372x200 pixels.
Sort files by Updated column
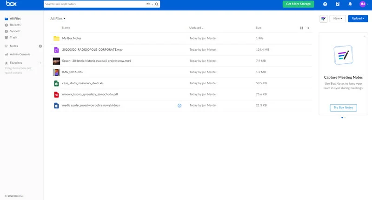coord(196,28)
